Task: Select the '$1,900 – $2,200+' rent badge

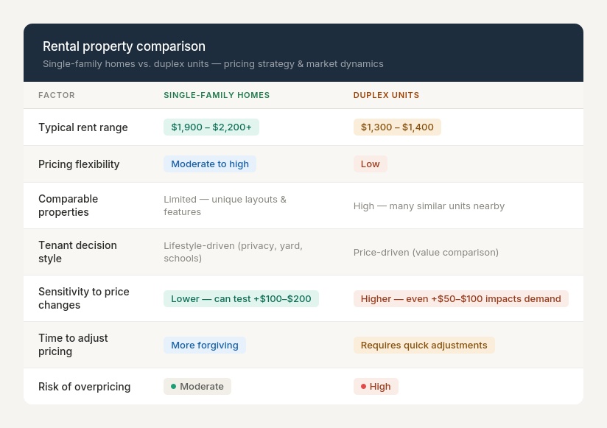Action: point(211,127)
